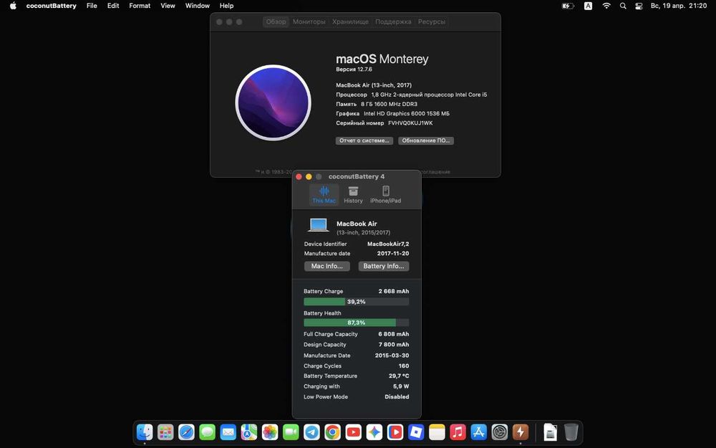716x448 pixels.
Task: Open the Edit menu
Action: point(113,6)
